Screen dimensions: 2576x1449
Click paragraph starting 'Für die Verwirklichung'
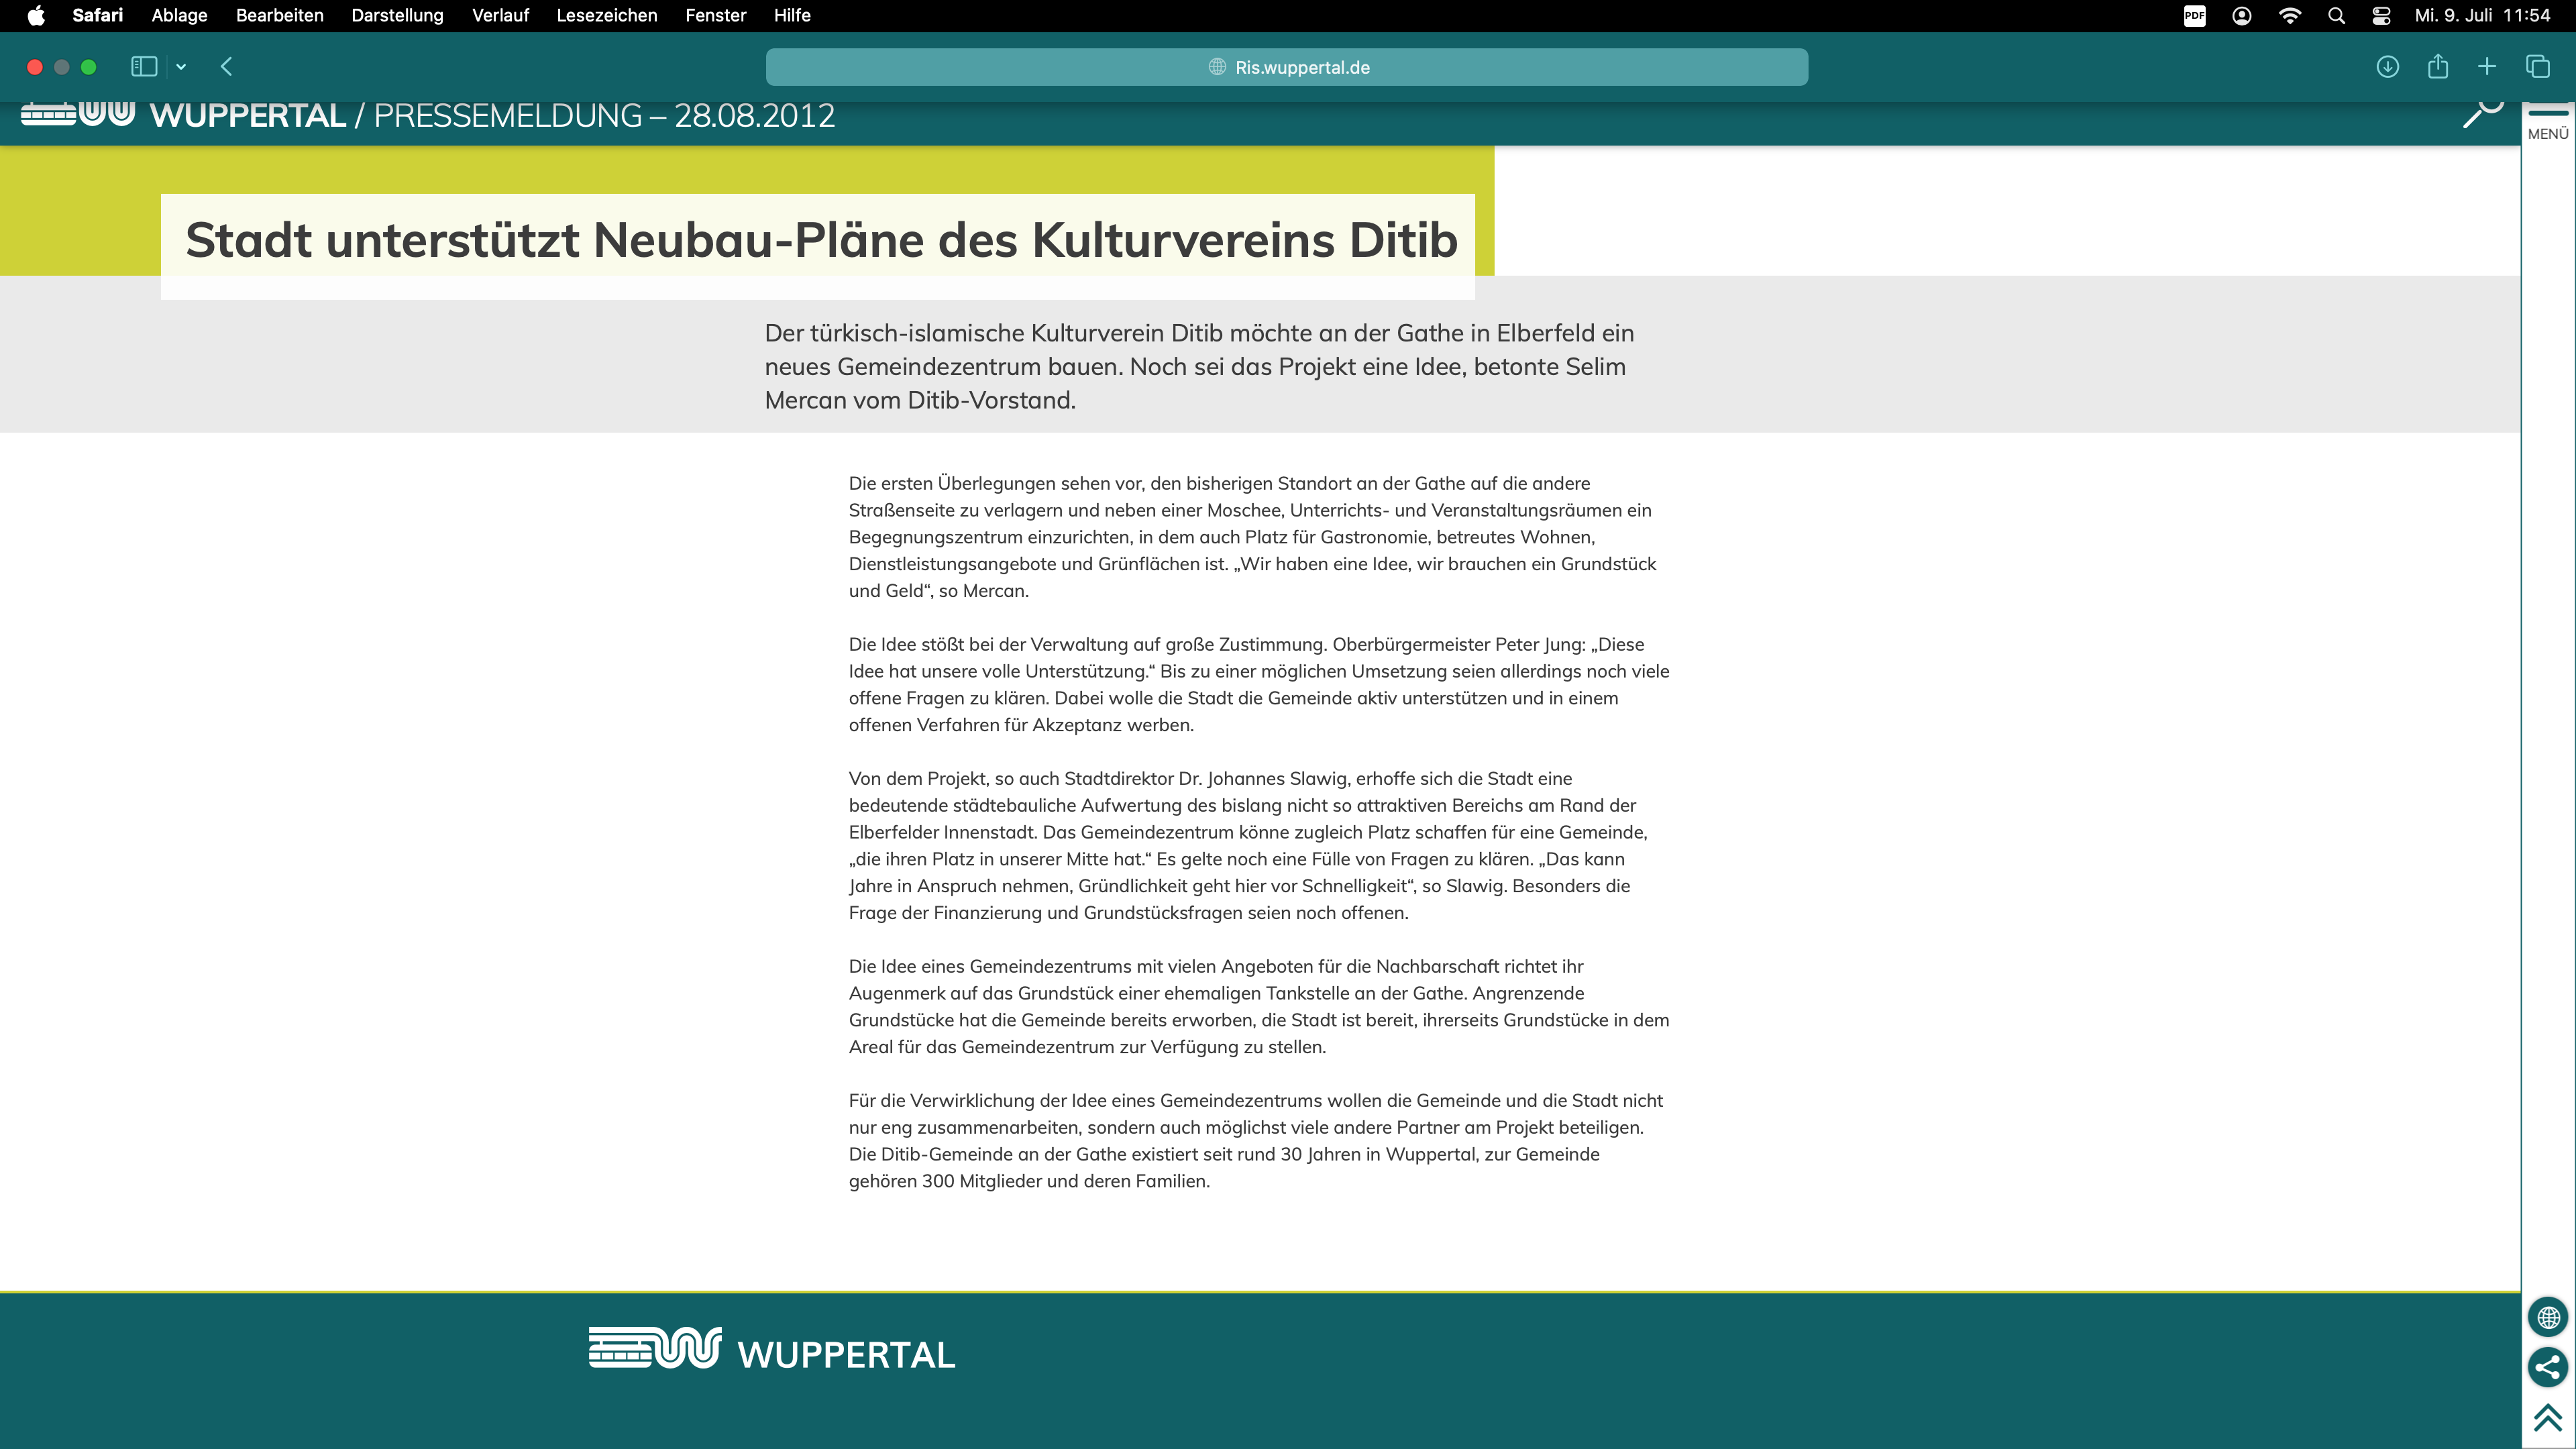(1255, 1140)
